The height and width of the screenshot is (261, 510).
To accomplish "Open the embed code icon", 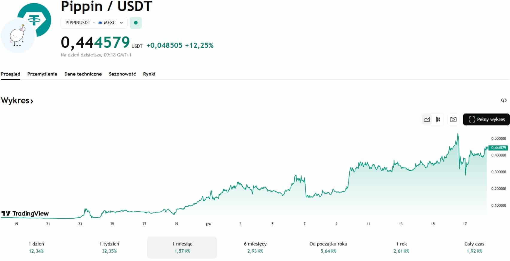I will tap(503, 100).
